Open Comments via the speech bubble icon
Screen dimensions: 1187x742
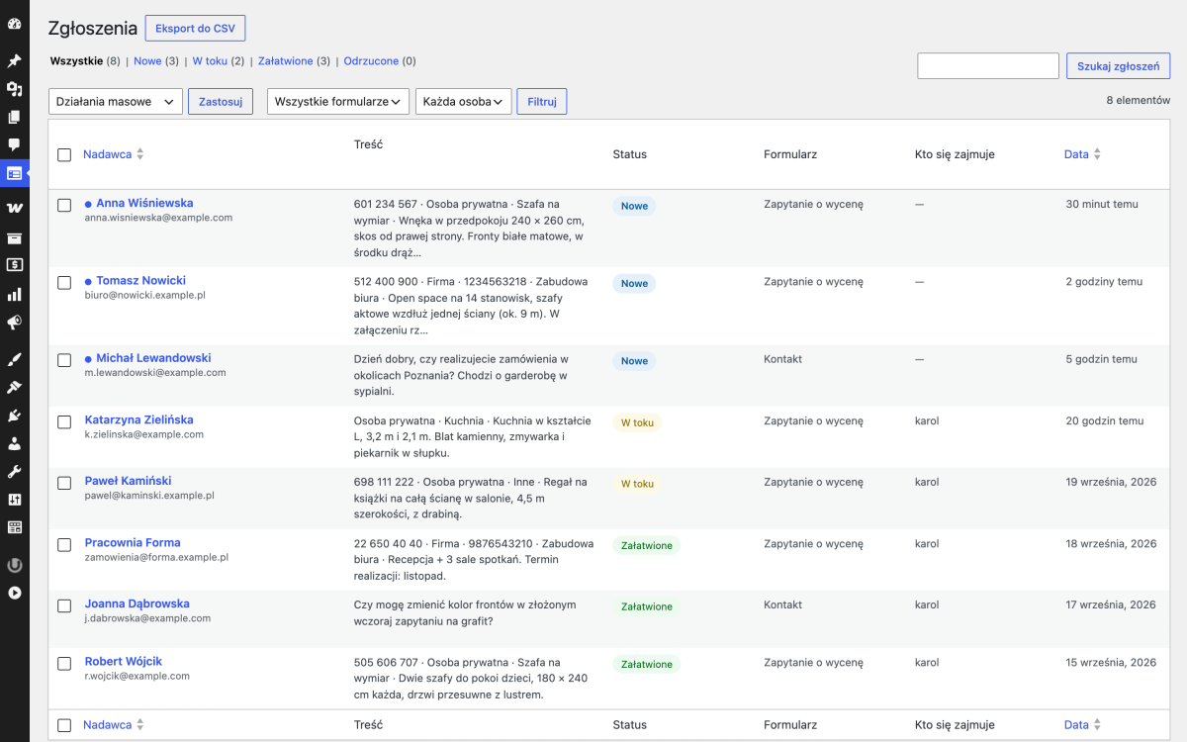tap(15, 144)
